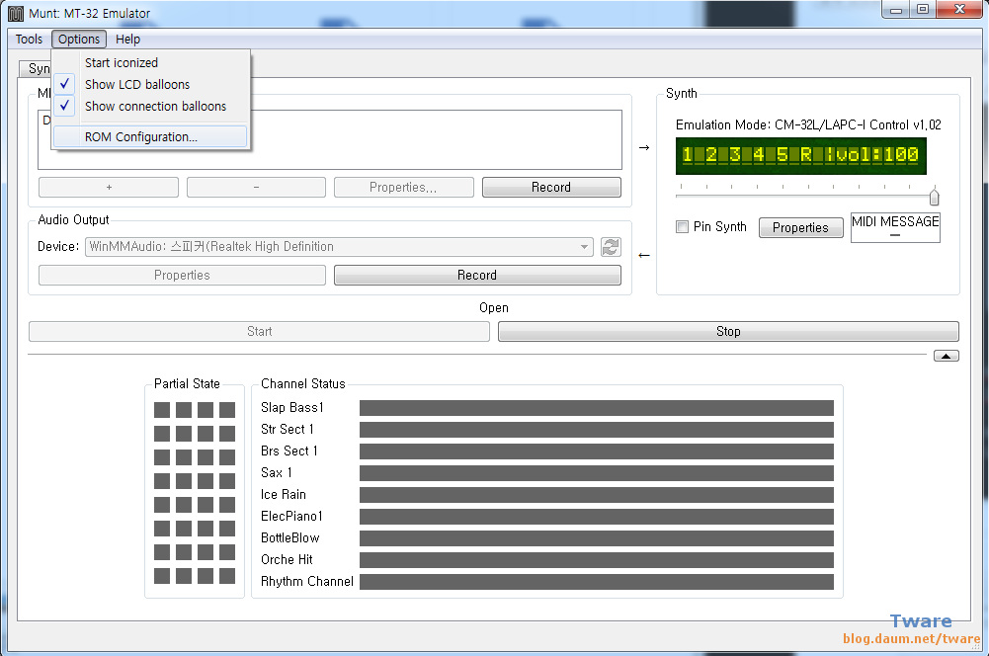Click the Ice Rain channel label
This screenshot has height=656, width=989.
[284, 495]
